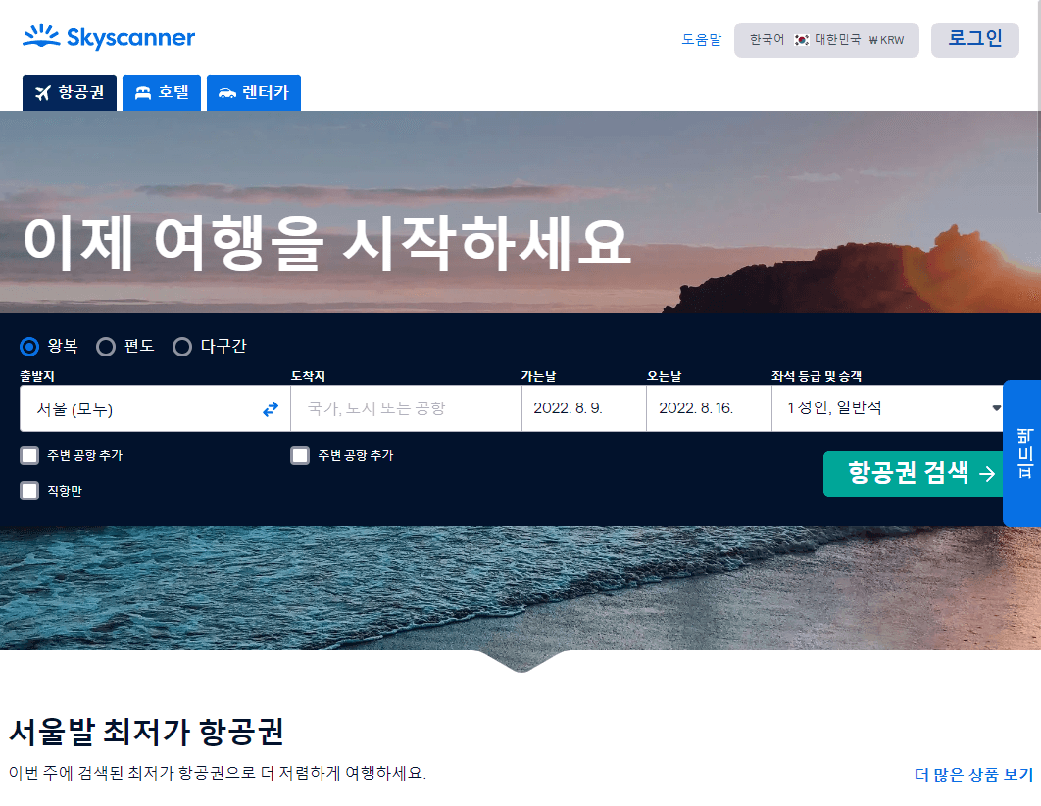
Task: Enable the 직항만 checkbox
Action: click(28, 490)
